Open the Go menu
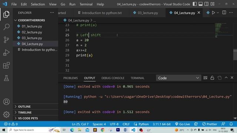237x133 pixels. point(63,4)
